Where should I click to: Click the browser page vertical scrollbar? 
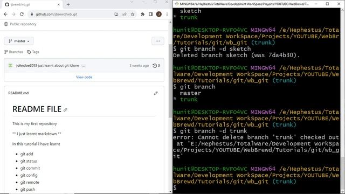(x=170, y=81)
